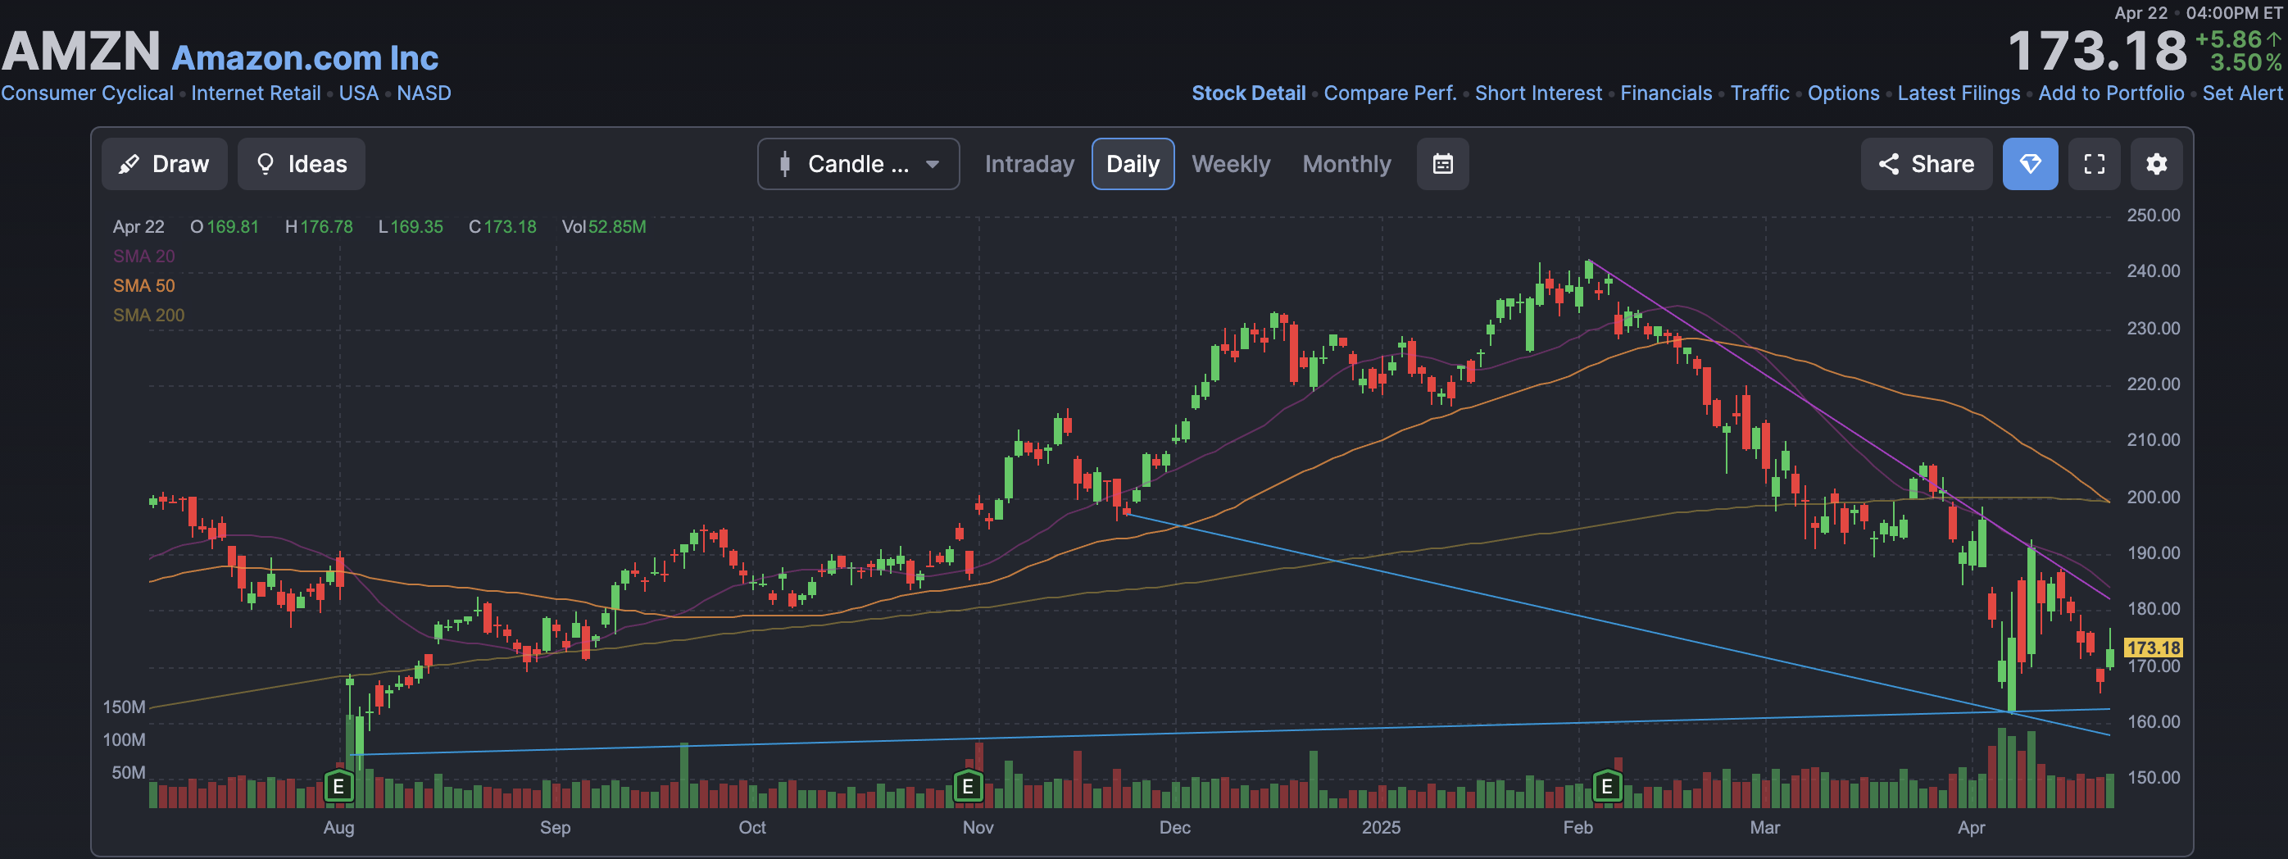Open Compare Perf. link

tap(1389, 93)
